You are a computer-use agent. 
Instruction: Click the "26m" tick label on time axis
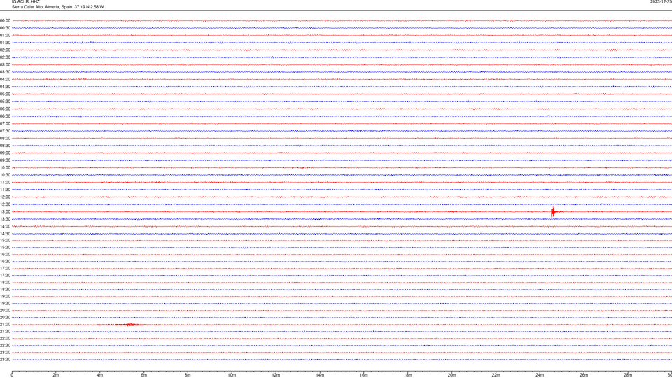click(584, 375)
